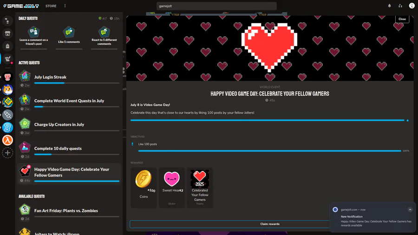Screen dimensions: 418x235
Task: Click the daily quests 4/7 counter
Action: (103, 19)
